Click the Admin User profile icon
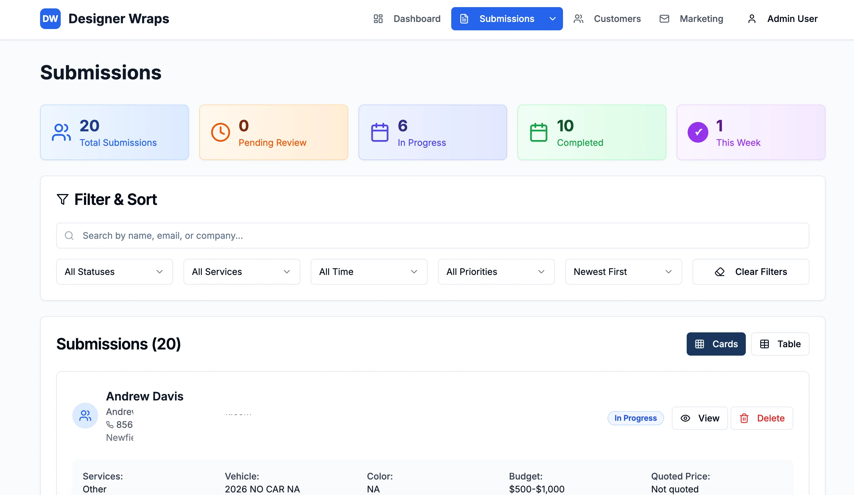The width and height of the screenshot is (854, 495). [751, 19]
